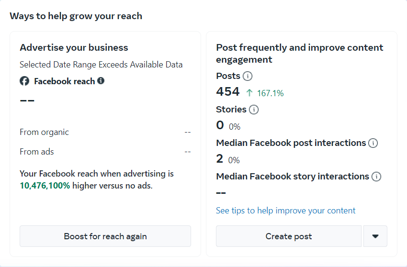
Task: Click the From organic row
Action: point(105,132)
